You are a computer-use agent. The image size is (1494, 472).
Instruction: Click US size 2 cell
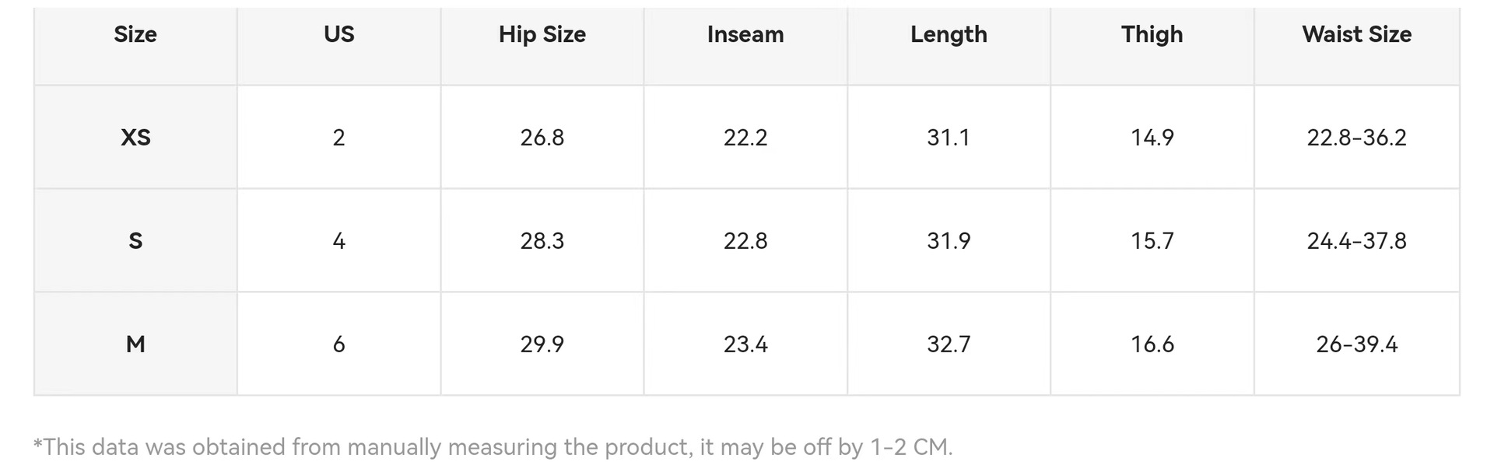338,138
